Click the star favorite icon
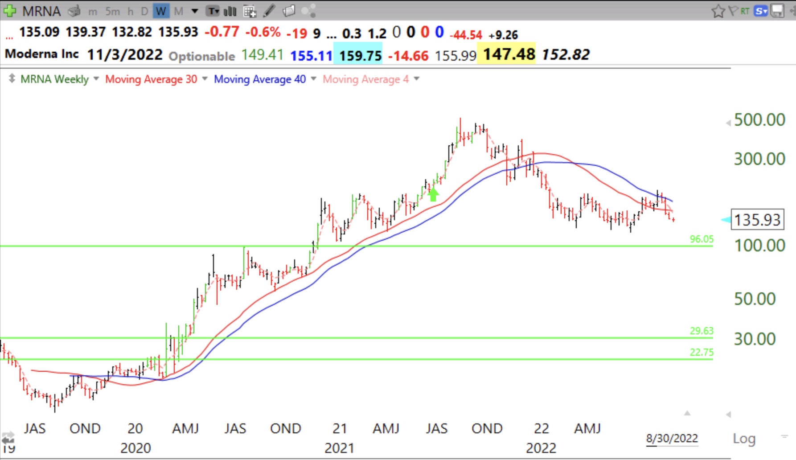The width and height of the screenshot is (796, 460). 718,11
